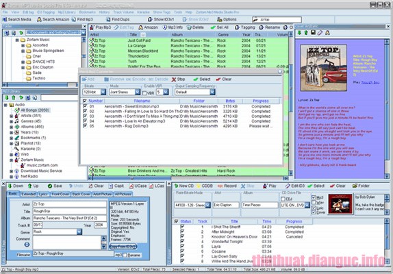The width and height of the screenshot is (393, 274).
Task: Open the Genre Rock dropdown
Action: 79,232
